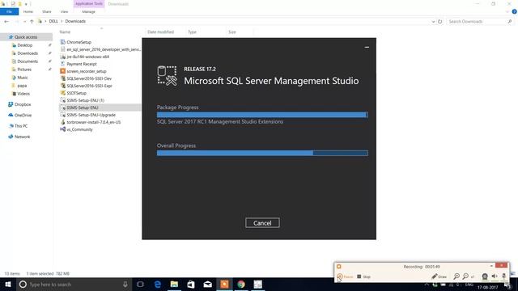Viewport: 518px width, 291px height.
Task: Select en_sql_server_2016_developer file
Action: (104, 49)
